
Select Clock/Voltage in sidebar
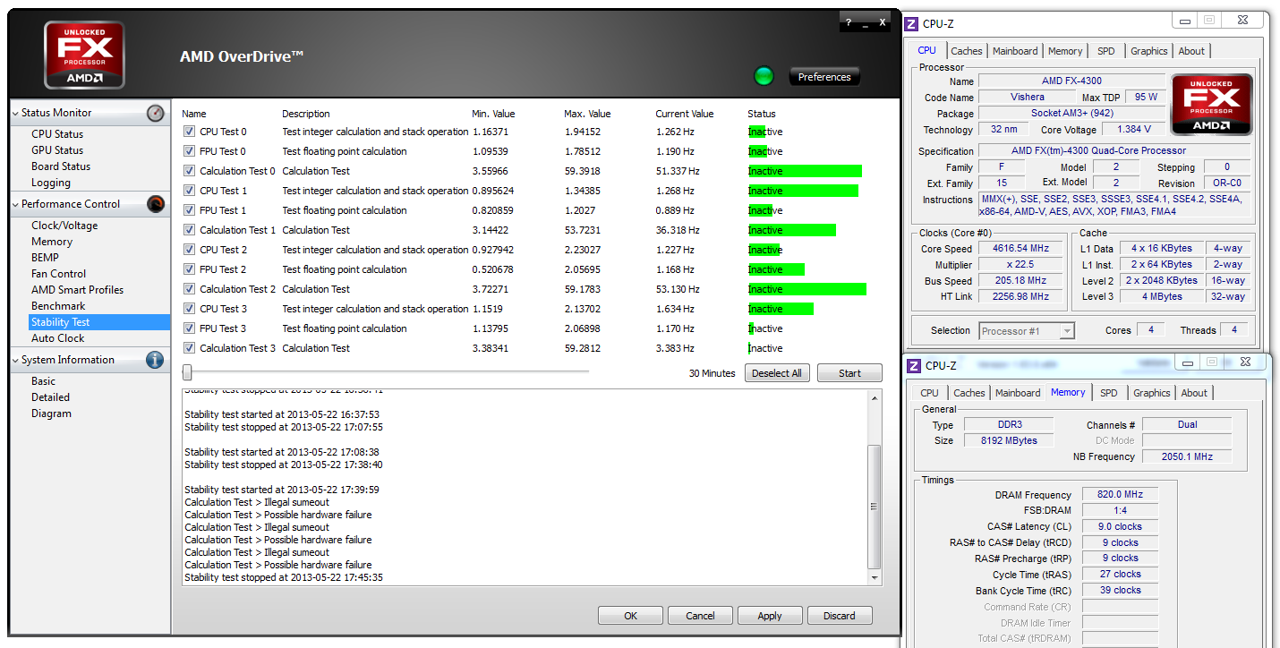tap(64, 226)
